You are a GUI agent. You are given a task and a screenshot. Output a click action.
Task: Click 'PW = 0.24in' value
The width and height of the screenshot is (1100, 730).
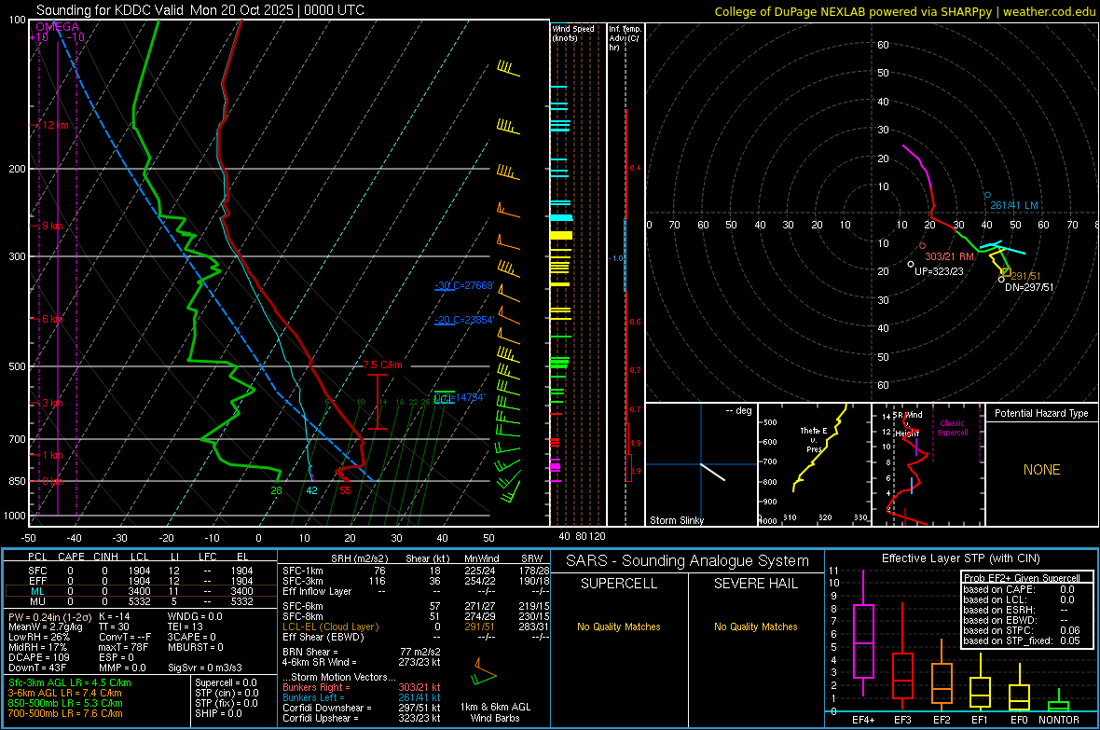click(49, 616)
